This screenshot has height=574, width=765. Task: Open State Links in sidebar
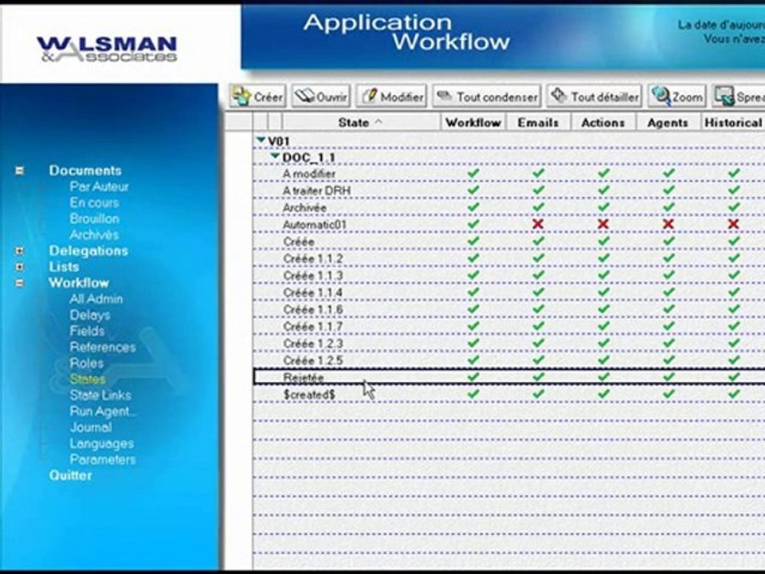point(100,395)
